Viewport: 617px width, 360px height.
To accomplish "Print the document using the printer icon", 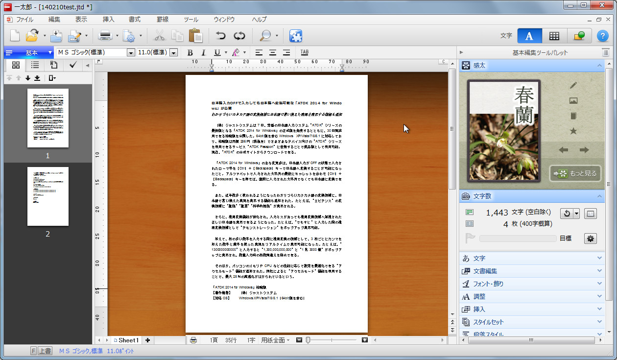I will 105,36.
